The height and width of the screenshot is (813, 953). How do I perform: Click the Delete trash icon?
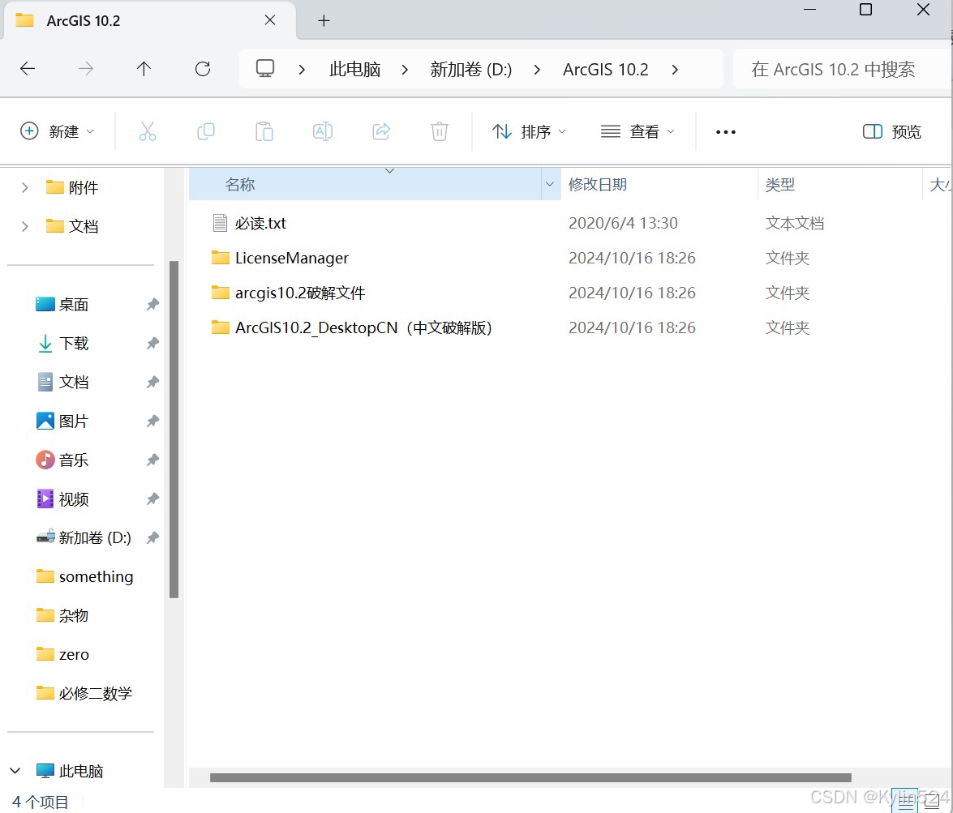tap(440, 131)
